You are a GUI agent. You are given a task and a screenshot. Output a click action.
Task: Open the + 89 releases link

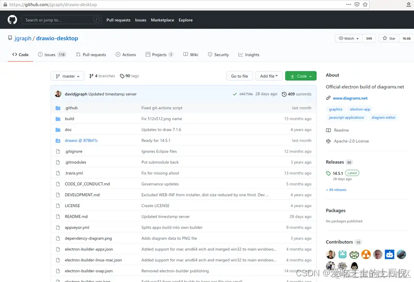coord(336,189)
